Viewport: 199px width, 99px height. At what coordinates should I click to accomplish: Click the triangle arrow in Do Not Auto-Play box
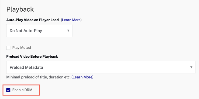pos(68,31)
